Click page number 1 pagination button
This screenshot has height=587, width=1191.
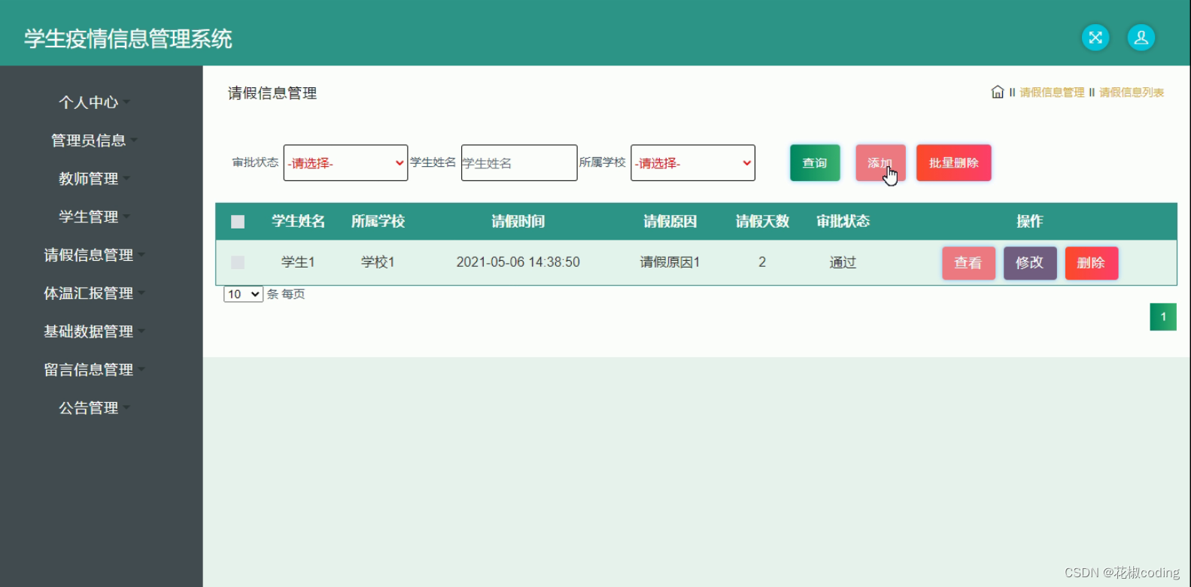coord(1163,317)
